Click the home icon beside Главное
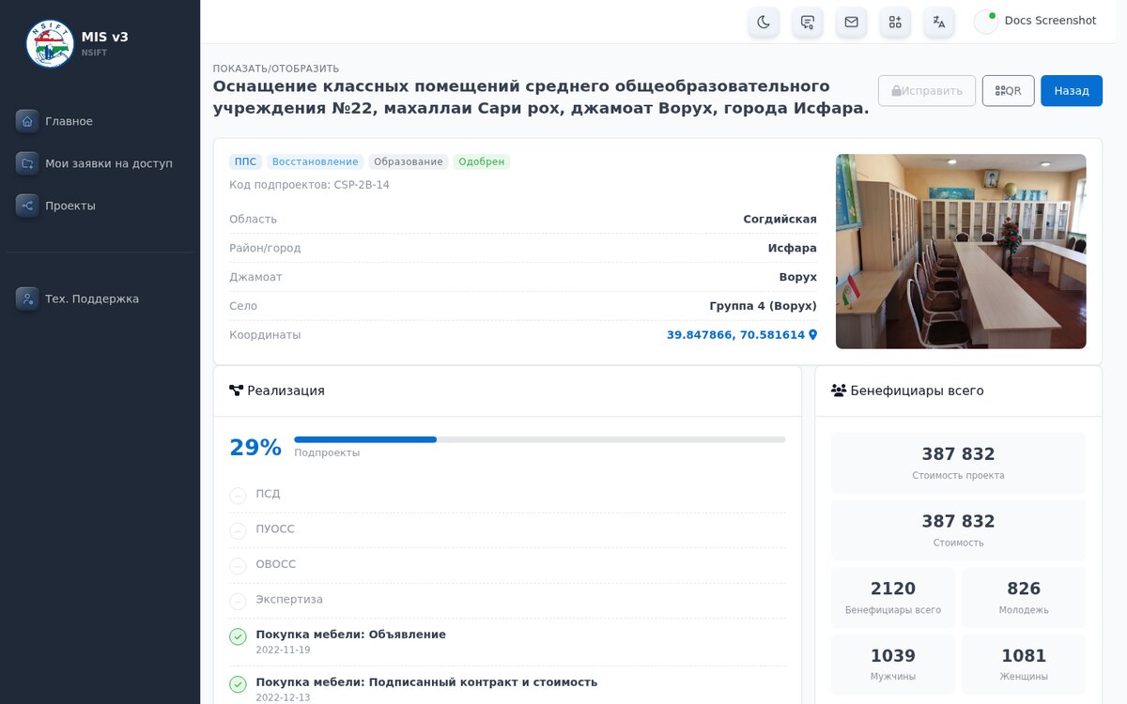Image resolution: width=1127 pixels, height=704 pixels. pos(27,121)
